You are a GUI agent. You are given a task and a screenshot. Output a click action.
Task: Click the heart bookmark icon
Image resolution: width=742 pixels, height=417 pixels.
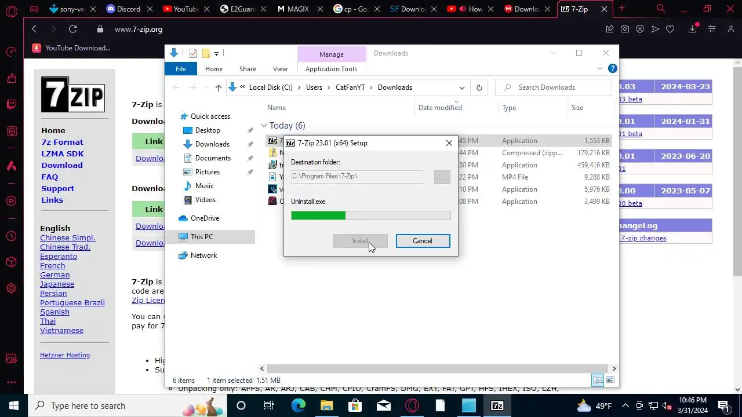670,29
